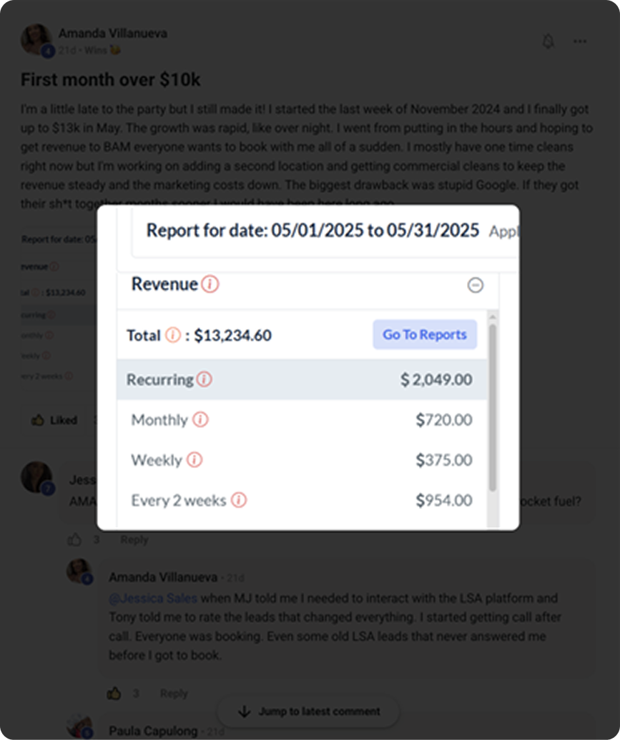The image size is (620, 740).
Task: Reply to Amanda Villanueva's comment
Action: (x=174, y=693)
